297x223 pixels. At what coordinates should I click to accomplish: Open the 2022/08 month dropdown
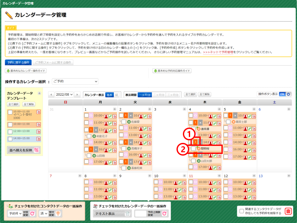64,95
